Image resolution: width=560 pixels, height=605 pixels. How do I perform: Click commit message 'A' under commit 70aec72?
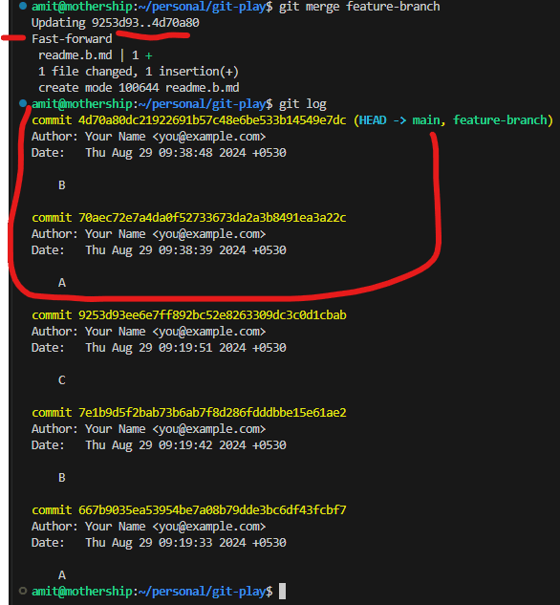click(x=62, y=283)
